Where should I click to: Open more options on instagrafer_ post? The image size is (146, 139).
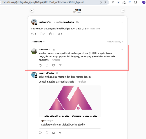[x=122, y=22]
